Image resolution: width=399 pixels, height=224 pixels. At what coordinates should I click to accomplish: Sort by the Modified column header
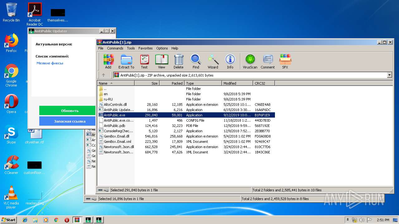pyautogui.click(x=238, y=83)
